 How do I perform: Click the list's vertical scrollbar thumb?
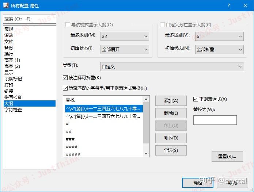(x=146, y=123)
